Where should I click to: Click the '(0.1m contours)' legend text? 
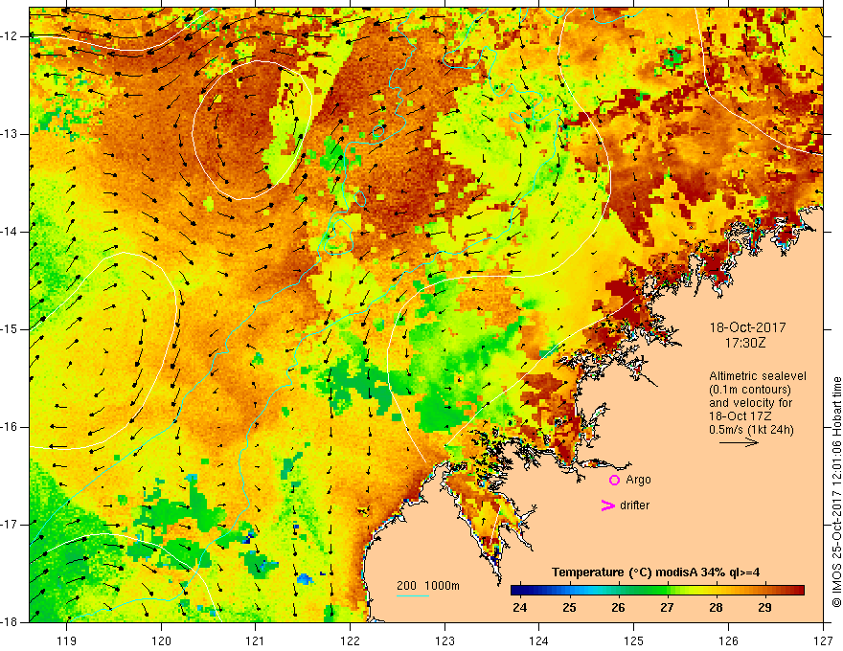tap(750, 390)
